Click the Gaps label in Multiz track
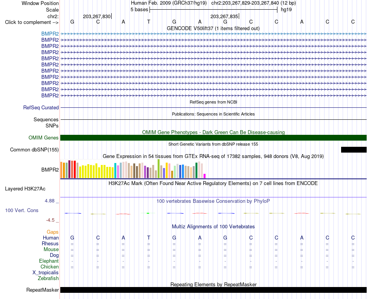 tap(53, 232)
